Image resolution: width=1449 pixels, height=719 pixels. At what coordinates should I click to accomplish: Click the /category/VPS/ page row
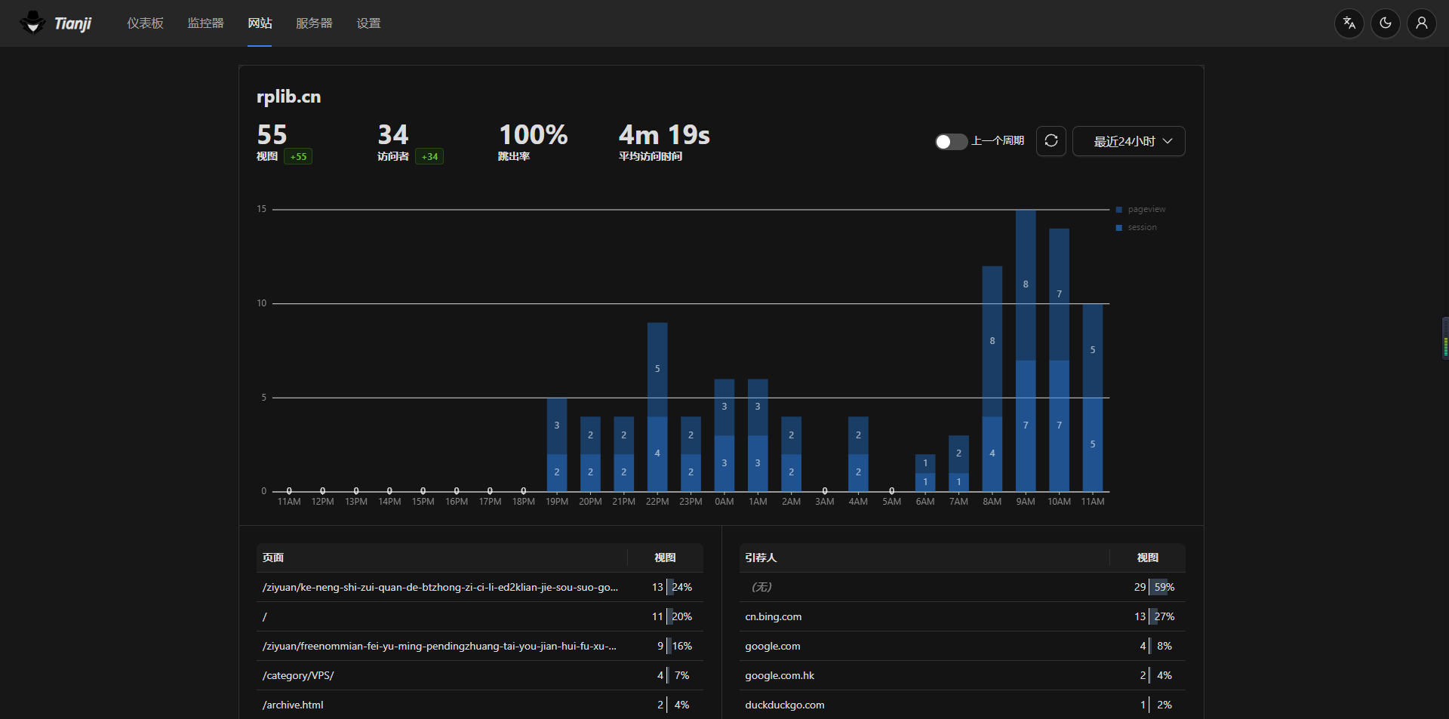(x=298, y=675)
